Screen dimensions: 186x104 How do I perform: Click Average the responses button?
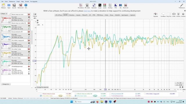(43, 87)
